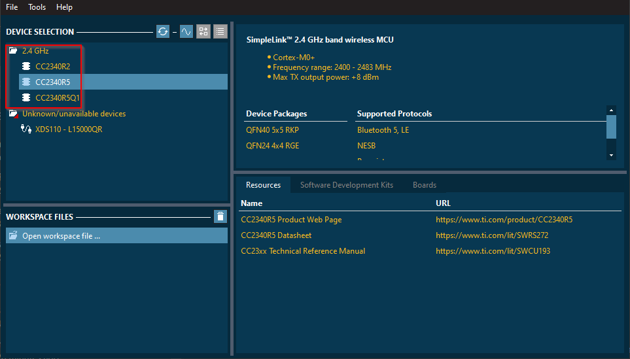Select XDS110 - L15000QR debugger entry

coord(69,129)
